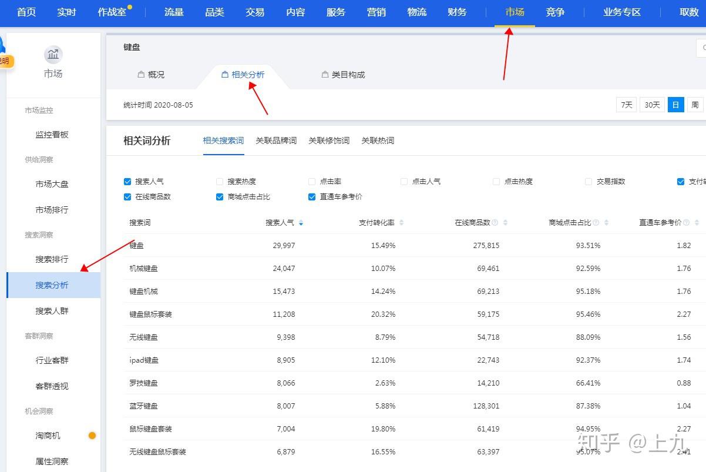The height and width of the screenshot is (472, 706).
Task: Open 市场大盘 in the sidebar
Action: point(52,184)
